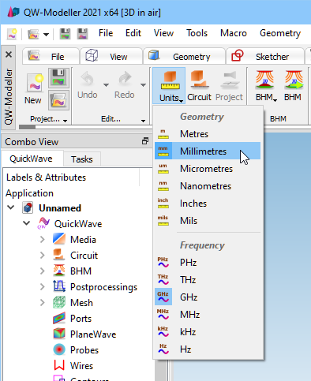Choose GHz frequency unit
The image size is (311, 381).
point(208,297)
